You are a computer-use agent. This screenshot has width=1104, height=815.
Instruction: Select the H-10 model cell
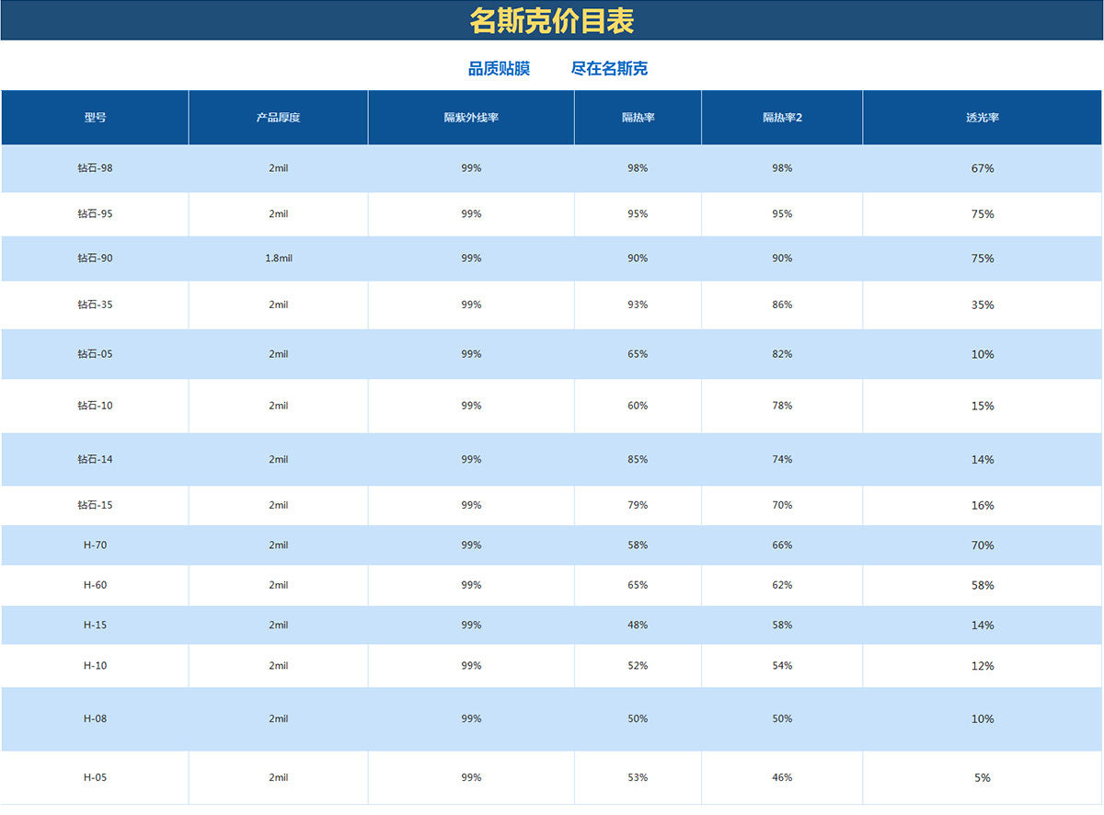coord(95,666)
